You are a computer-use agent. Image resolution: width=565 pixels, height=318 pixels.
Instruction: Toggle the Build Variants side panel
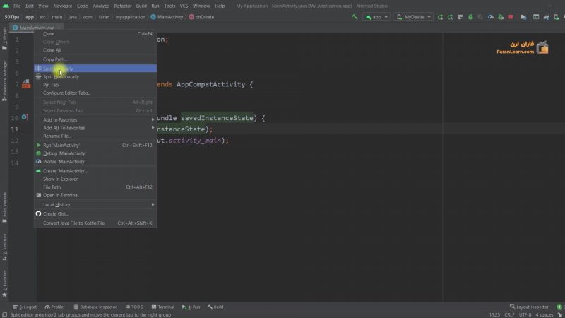pos(4,204)
